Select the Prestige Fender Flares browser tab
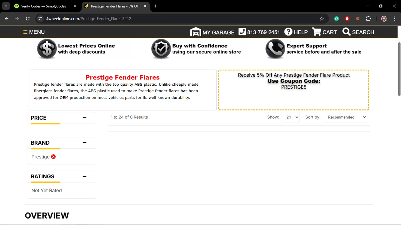The width and height of the screenshot is (401, 225). click(x=115, y=6)
